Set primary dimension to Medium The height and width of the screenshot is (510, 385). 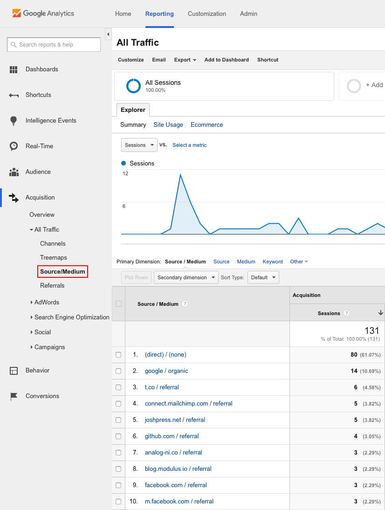[x=246, y=262]
